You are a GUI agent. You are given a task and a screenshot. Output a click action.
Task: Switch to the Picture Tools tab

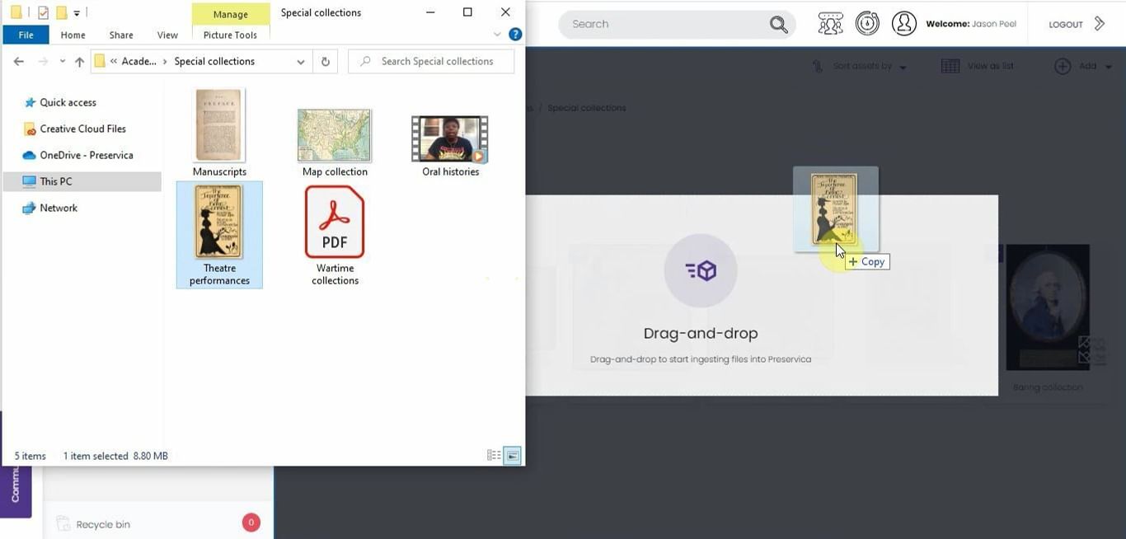[x=230, y=35]
